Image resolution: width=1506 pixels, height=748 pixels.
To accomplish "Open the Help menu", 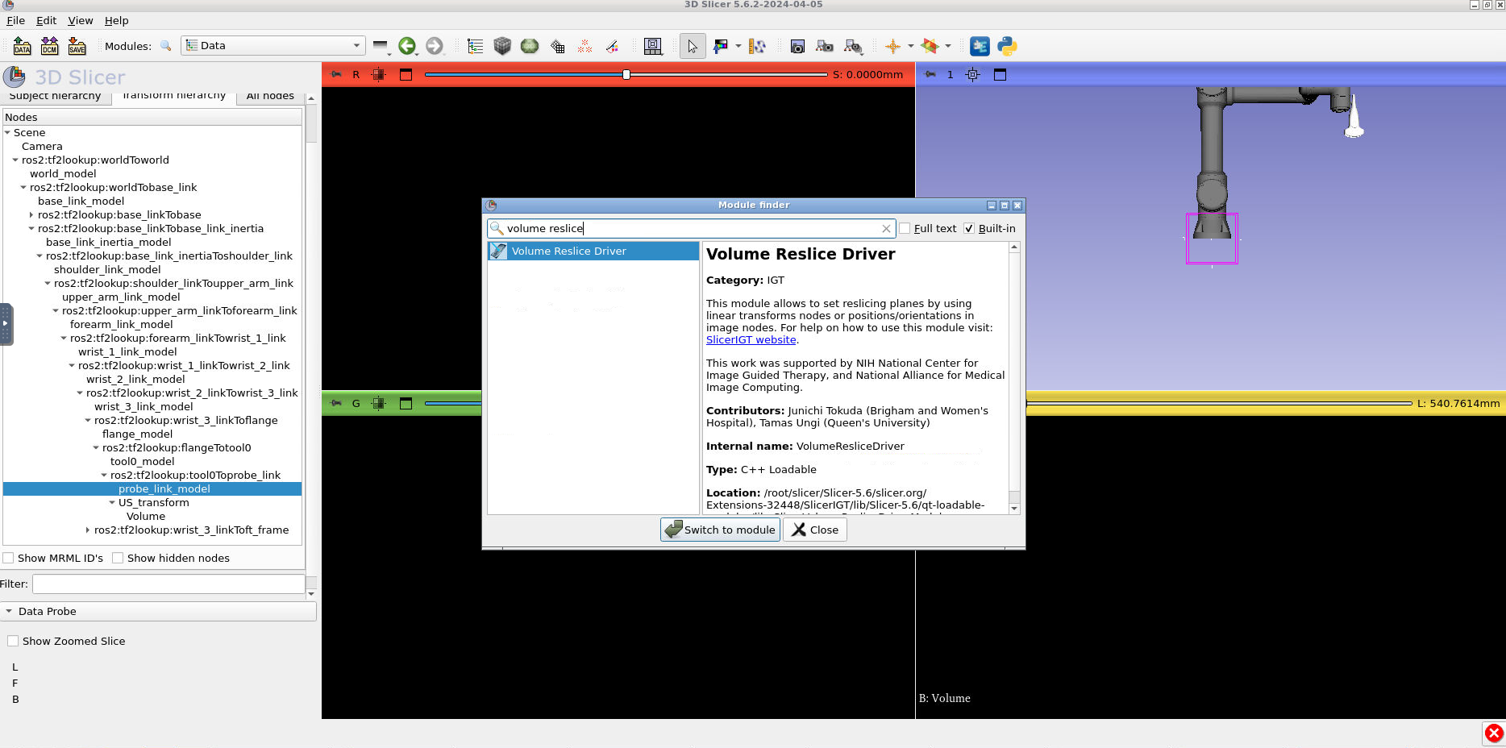I will point(116,20).
